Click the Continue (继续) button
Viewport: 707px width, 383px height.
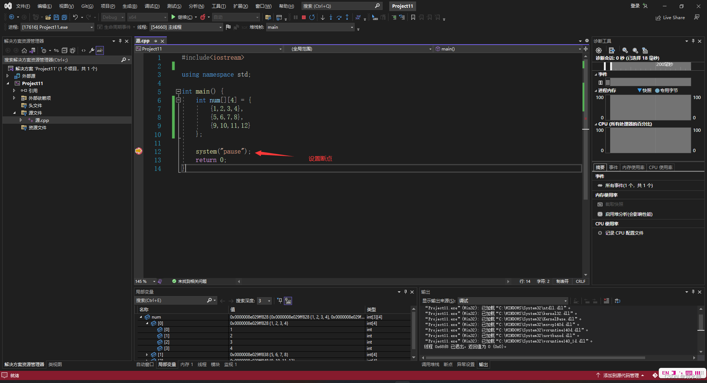point(182,17)
